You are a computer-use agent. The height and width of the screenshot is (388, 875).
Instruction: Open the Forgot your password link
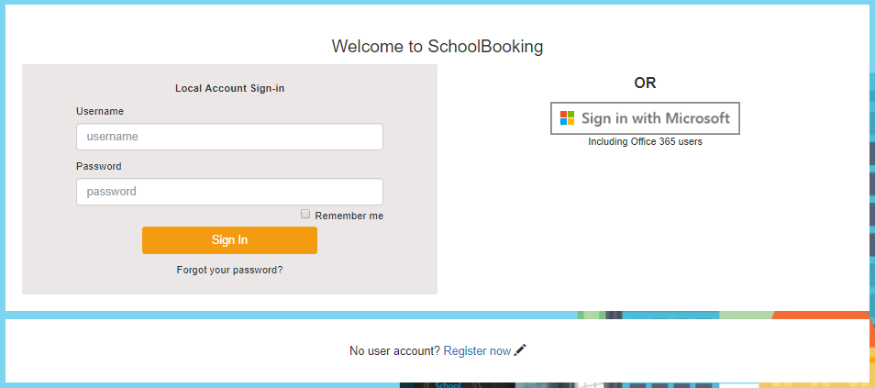coord(229,270)
